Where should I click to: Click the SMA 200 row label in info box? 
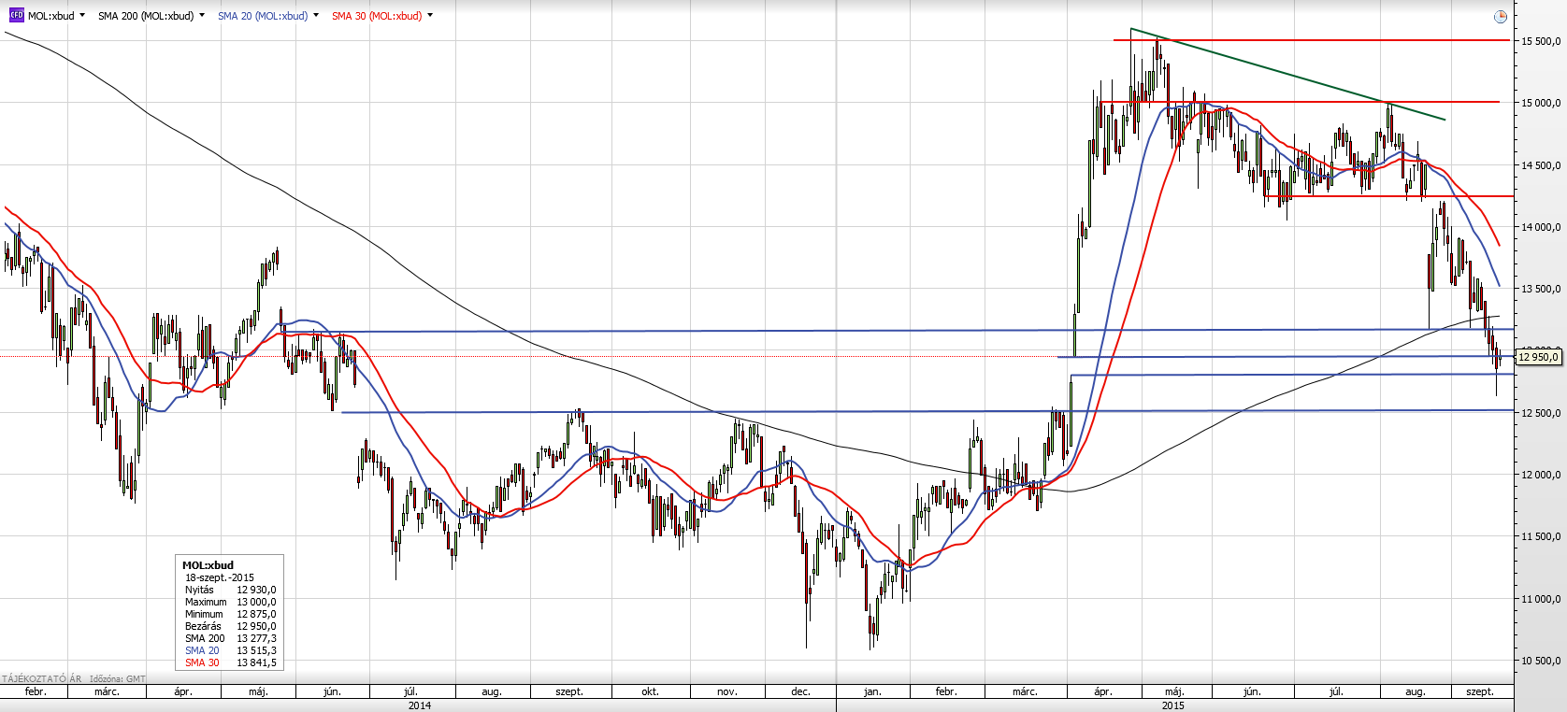pyautogui.click(x=205, y=638)
